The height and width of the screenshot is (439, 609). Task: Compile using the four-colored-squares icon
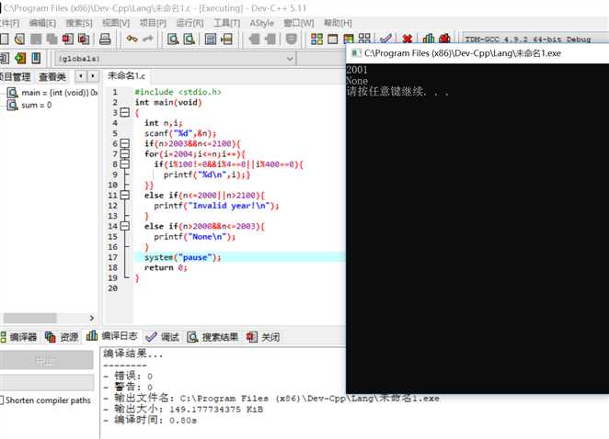[317, 39]
